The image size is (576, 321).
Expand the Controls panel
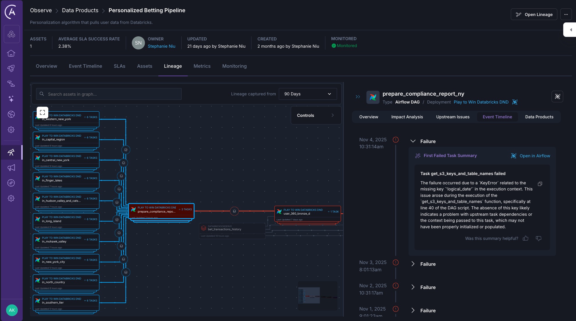point(316,115)
